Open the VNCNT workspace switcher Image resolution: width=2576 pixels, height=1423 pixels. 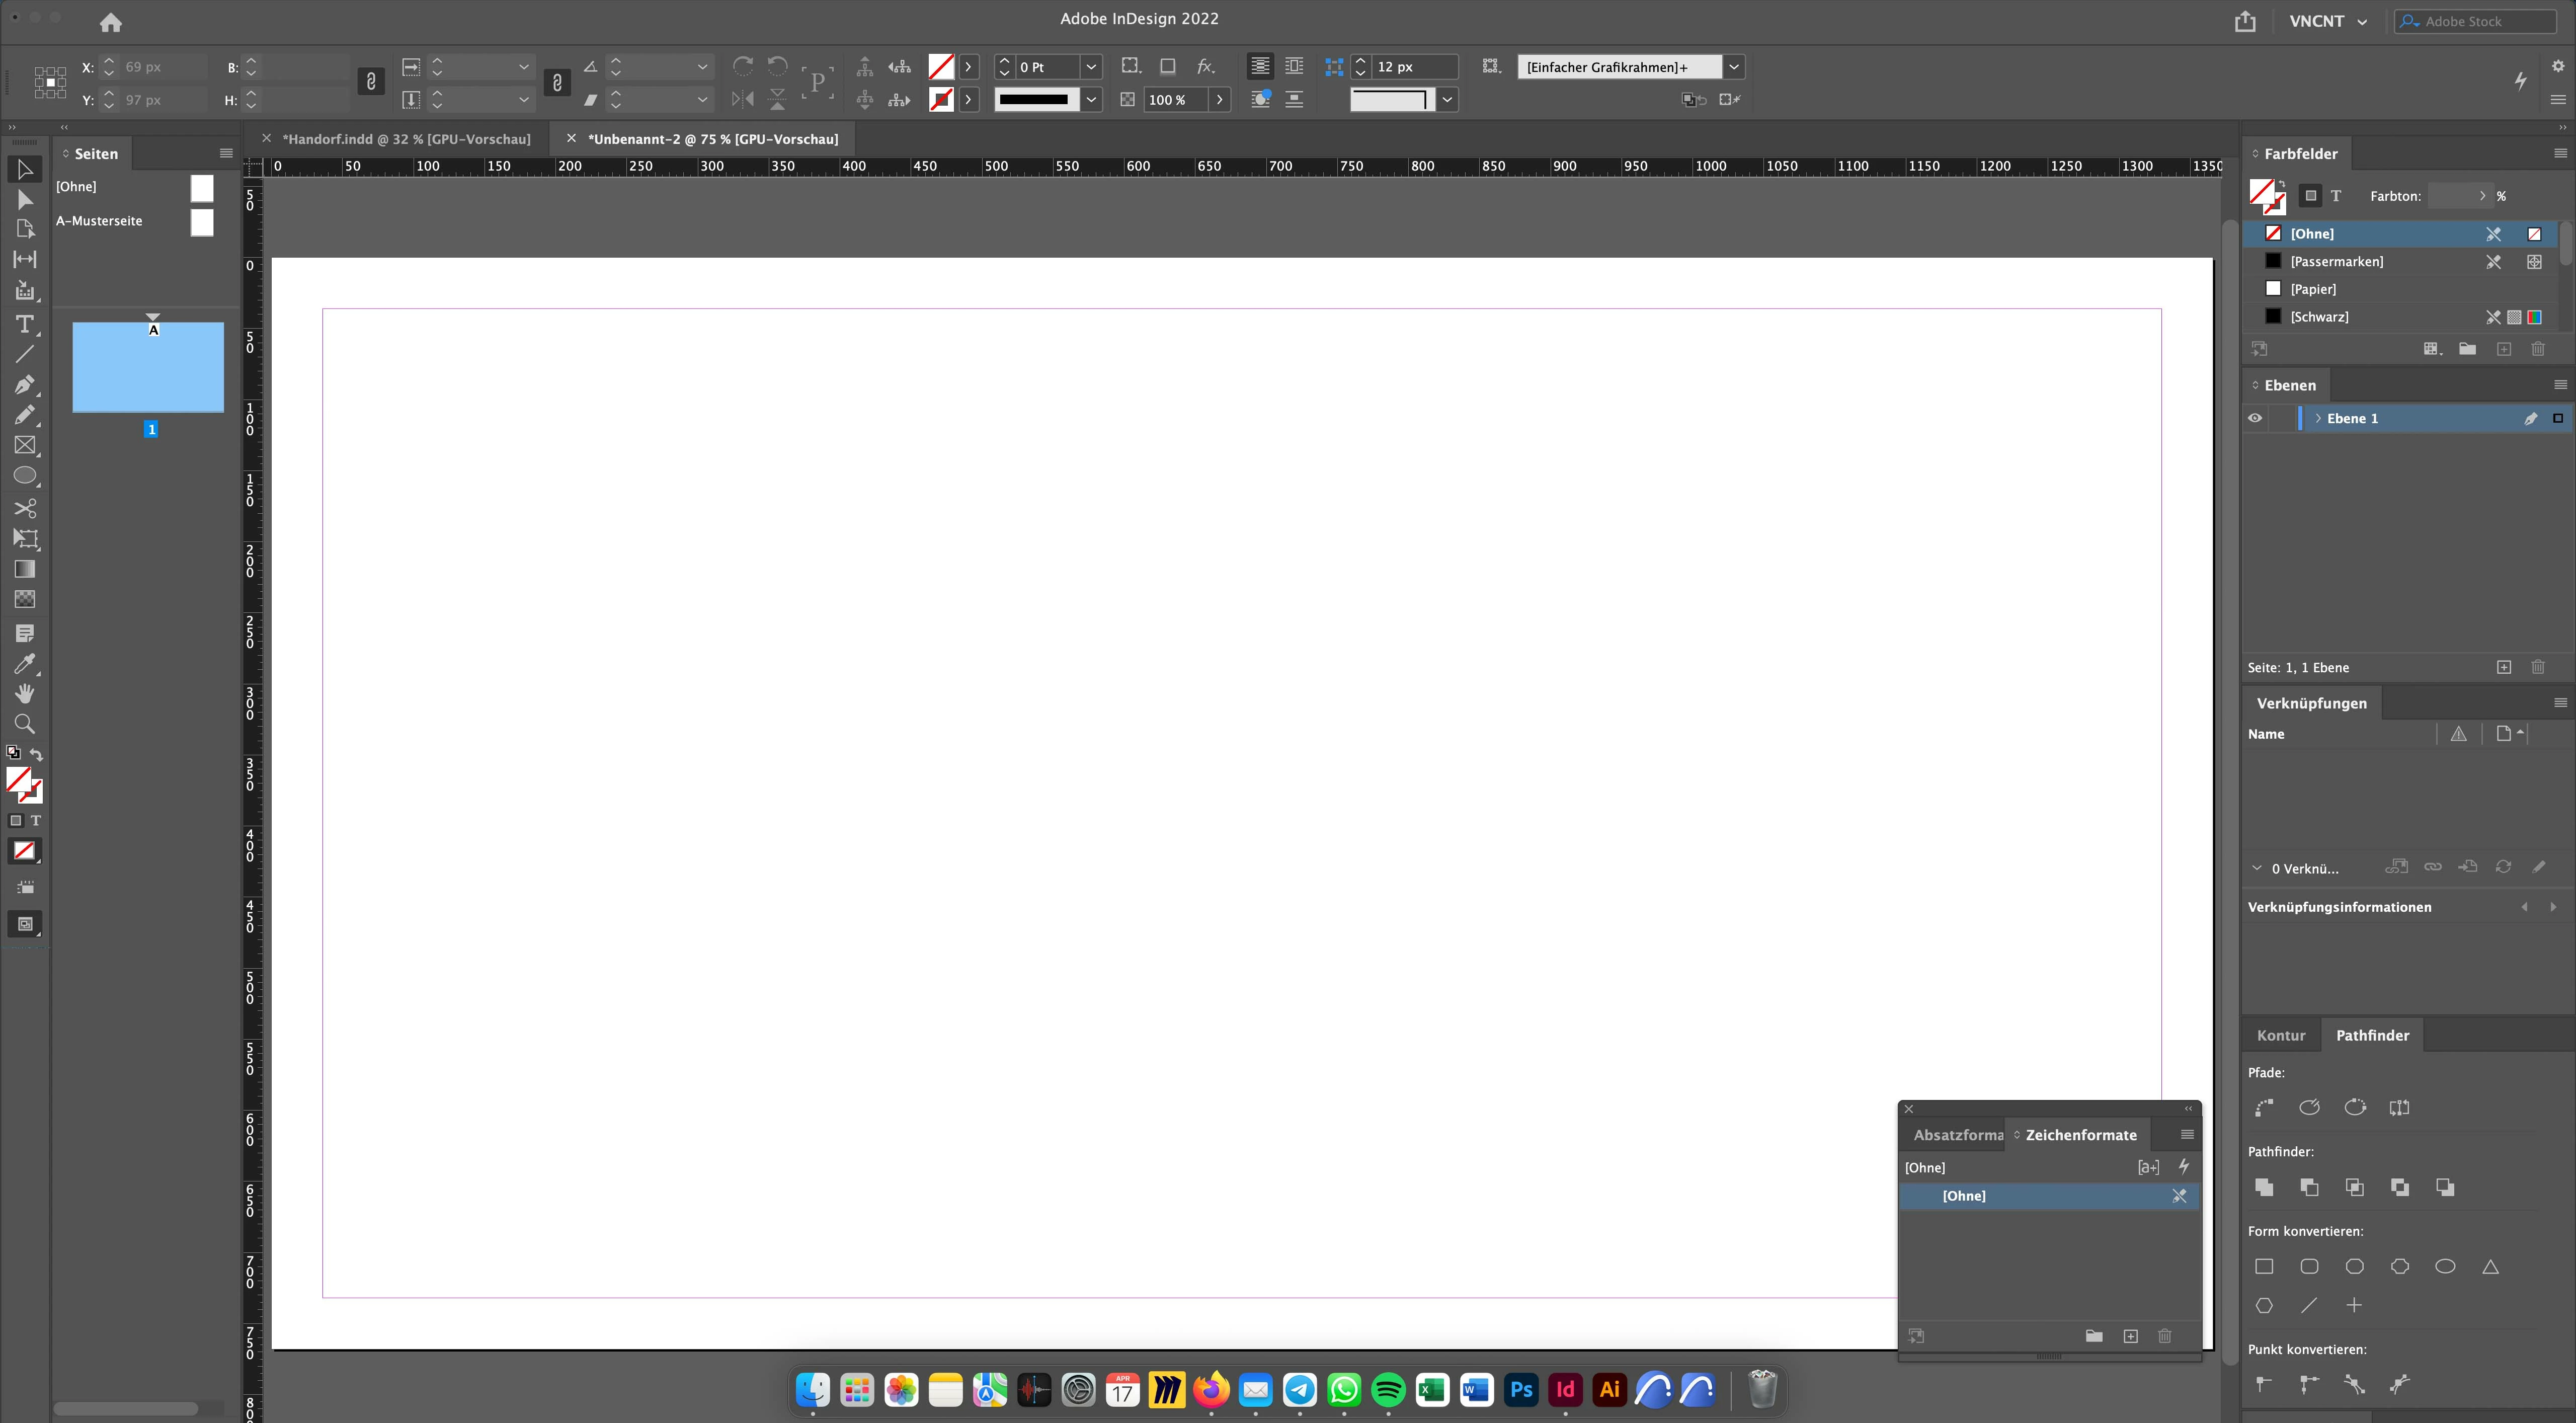pos(2328,21)
